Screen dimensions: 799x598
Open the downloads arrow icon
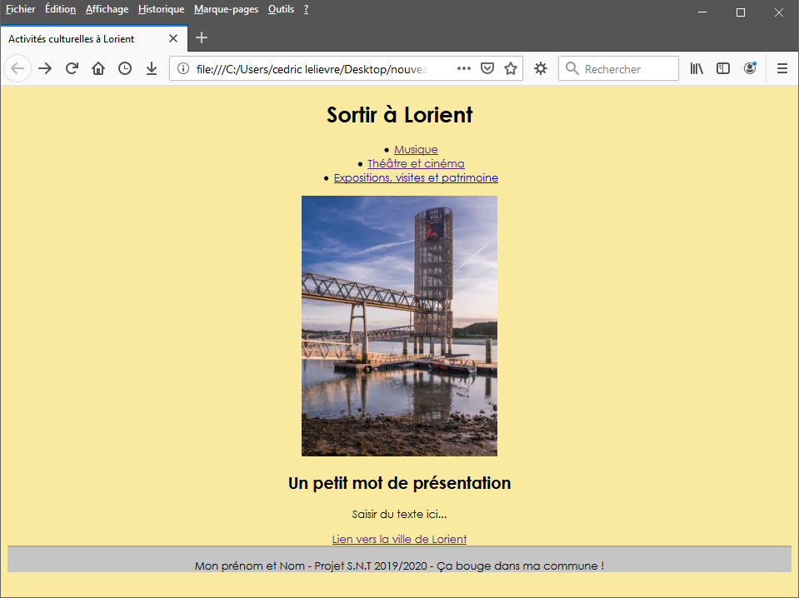(152, 68)
